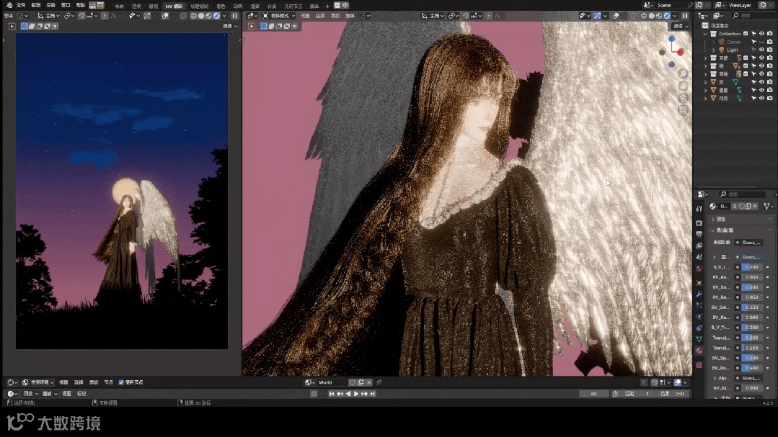Enable wireframe shading in main viewport header

coord(644,16)
